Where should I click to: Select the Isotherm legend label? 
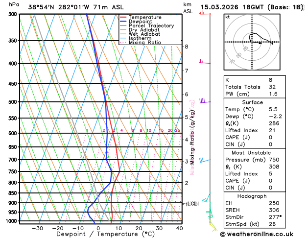pos(140,38)
